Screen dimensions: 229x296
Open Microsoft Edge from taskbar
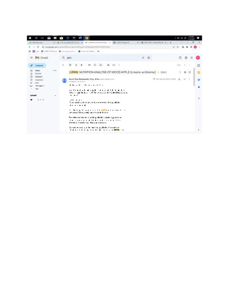68,38
